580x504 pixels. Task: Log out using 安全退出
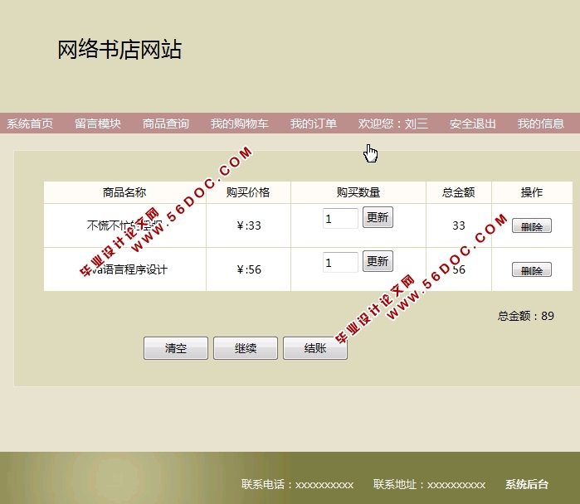[x=473, y=124]
